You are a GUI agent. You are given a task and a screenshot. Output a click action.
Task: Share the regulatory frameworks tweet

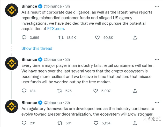point(135,123)
